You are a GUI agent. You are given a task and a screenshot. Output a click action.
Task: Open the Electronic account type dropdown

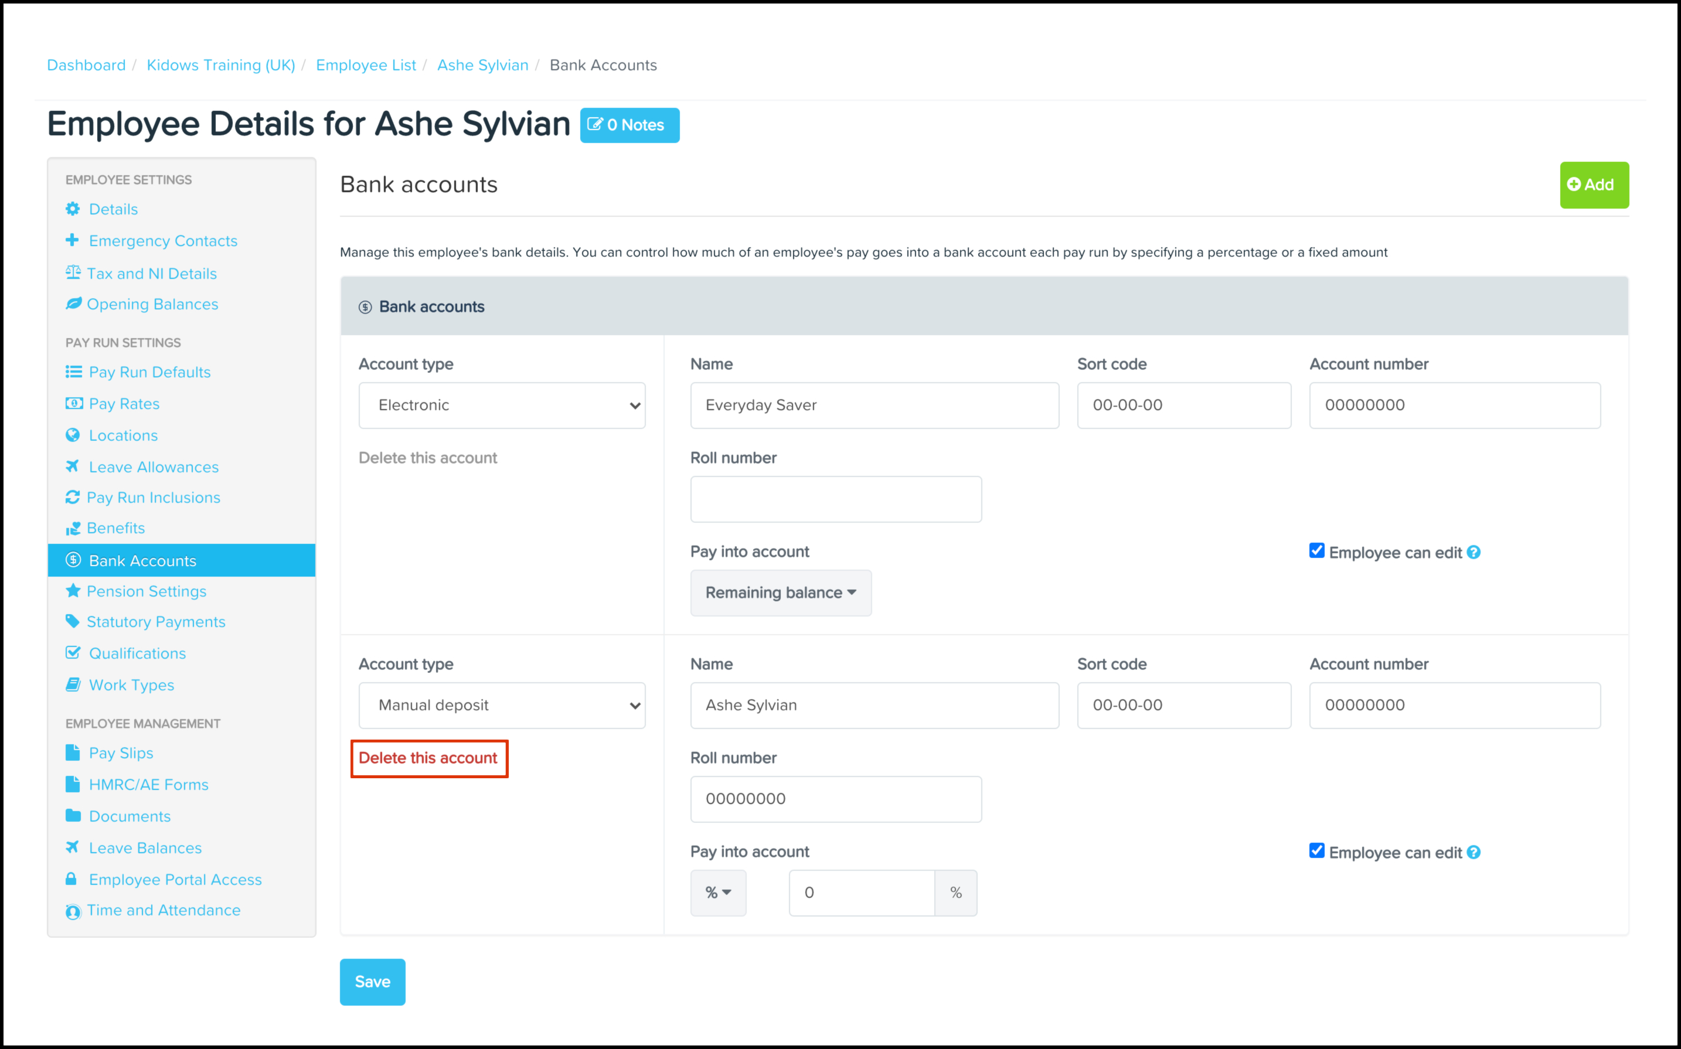(x=502, y=405)
